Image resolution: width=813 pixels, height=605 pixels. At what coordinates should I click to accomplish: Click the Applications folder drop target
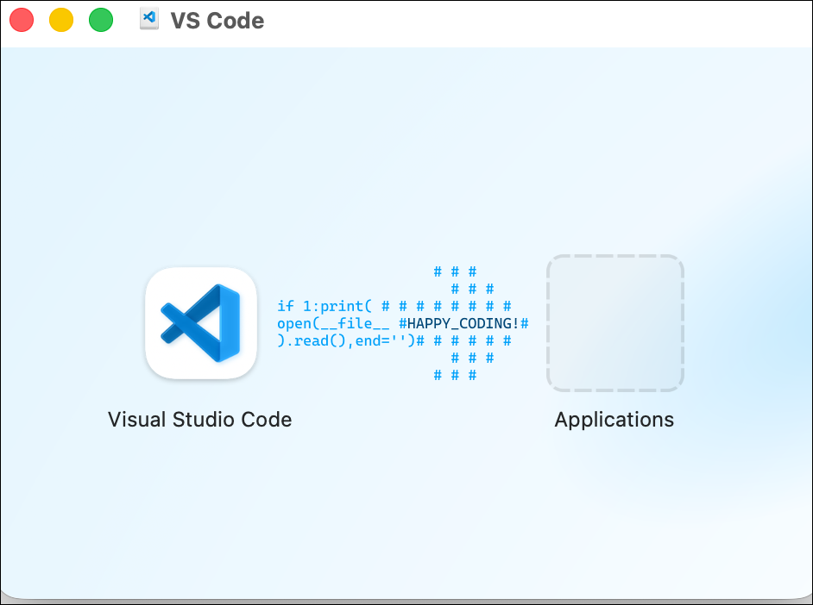point(615,323)
